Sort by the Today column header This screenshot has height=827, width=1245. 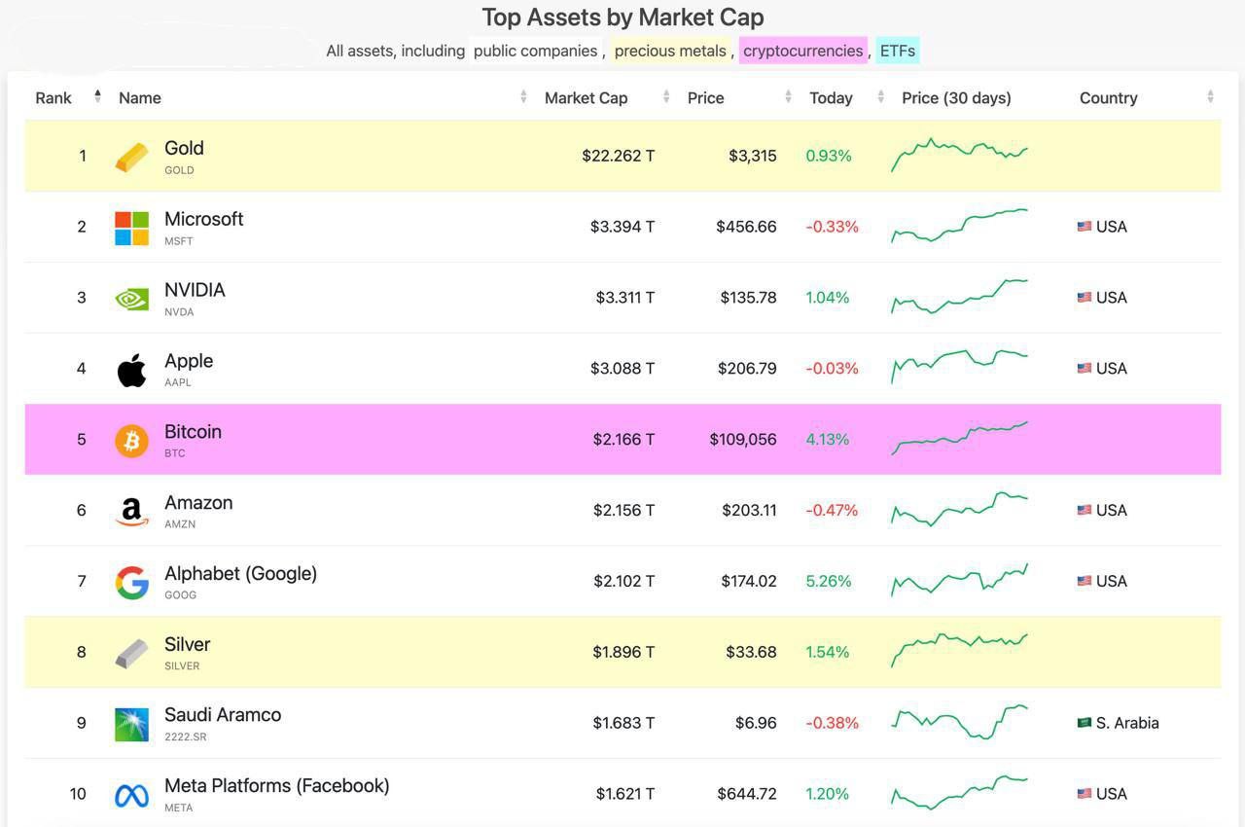831,97
